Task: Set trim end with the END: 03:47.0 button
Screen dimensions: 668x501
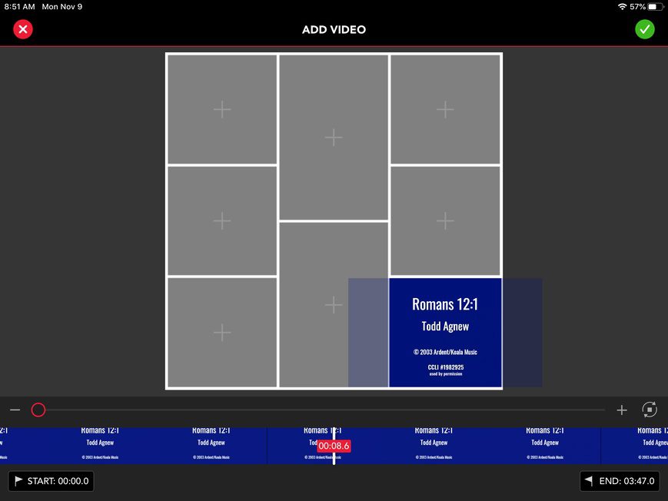Action: (620, 481)
